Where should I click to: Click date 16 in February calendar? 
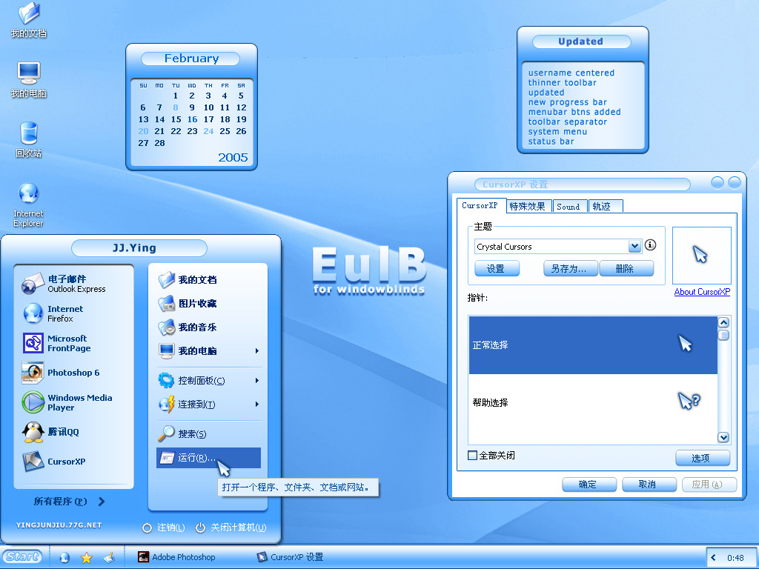click(192, 119)
